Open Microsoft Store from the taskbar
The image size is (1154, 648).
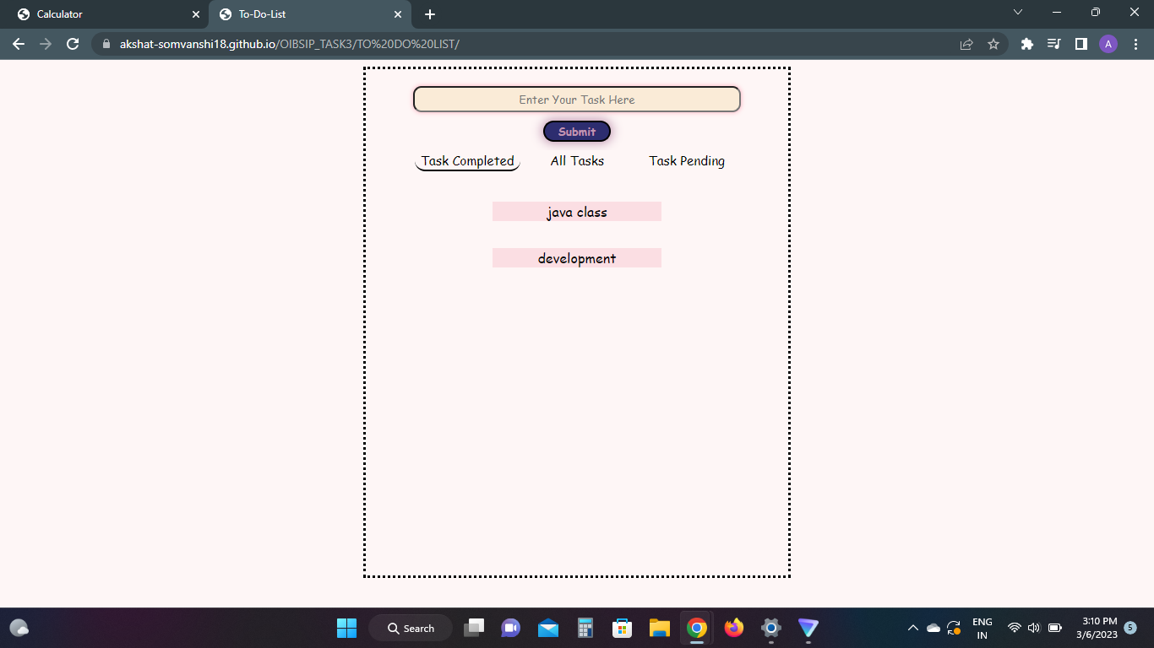622,628
